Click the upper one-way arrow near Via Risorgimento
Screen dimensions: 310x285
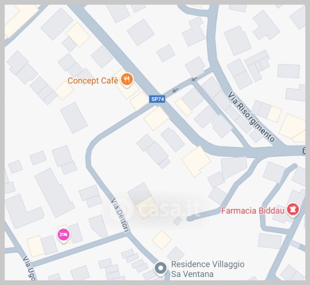tap(194, 79)
